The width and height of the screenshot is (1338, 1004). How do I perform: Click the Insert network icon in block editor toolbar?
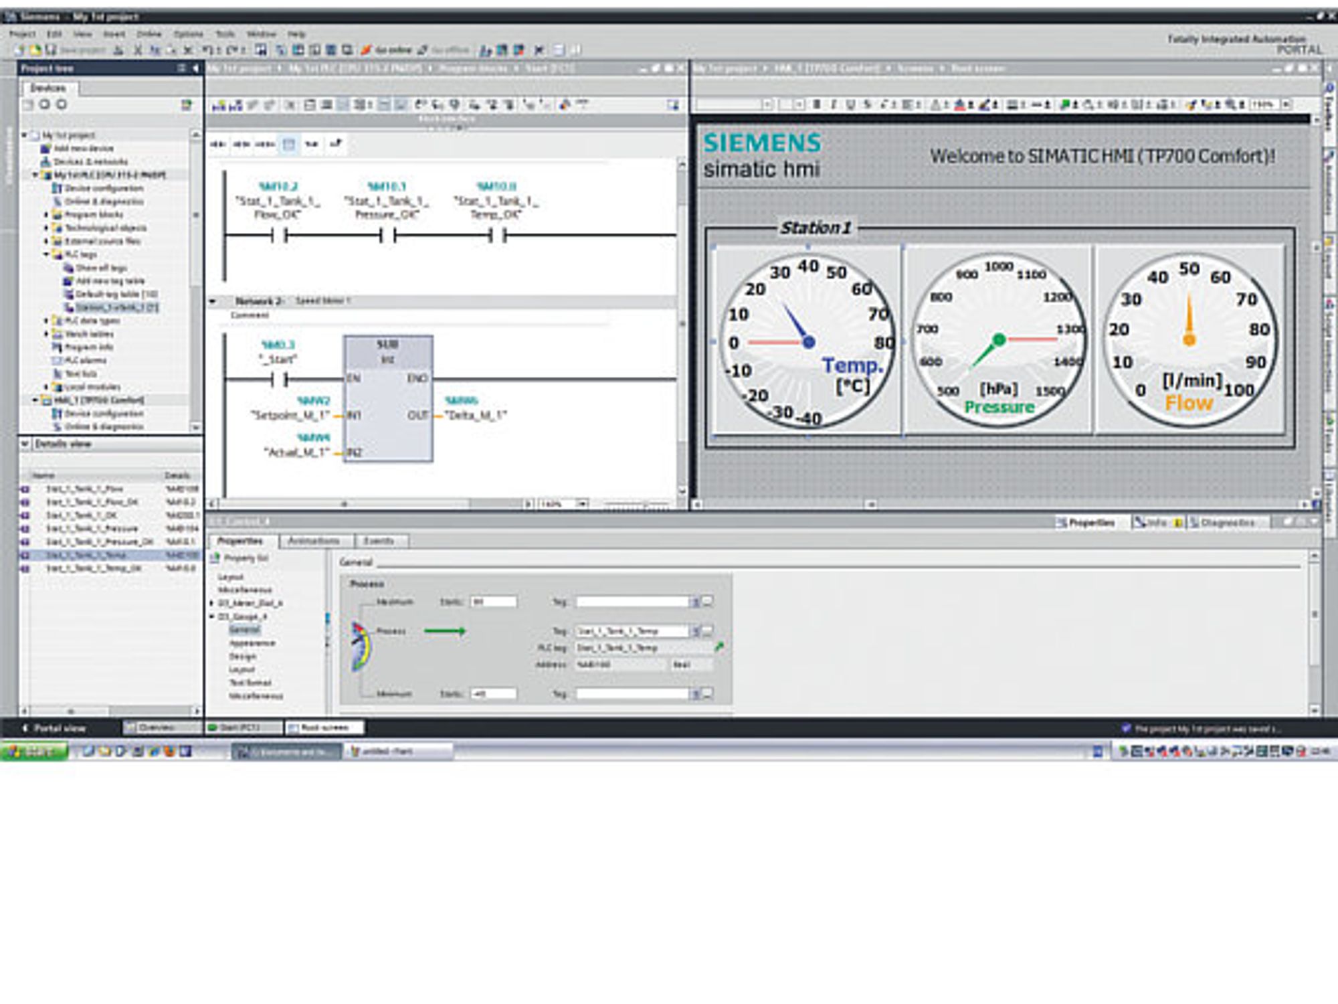(x=219, y=105)
